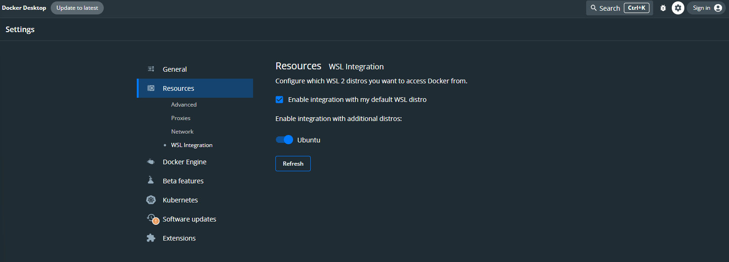Click the Refresh button
Image resolution: width=729 pixels, height=262 pixels.
coord(293,163)
